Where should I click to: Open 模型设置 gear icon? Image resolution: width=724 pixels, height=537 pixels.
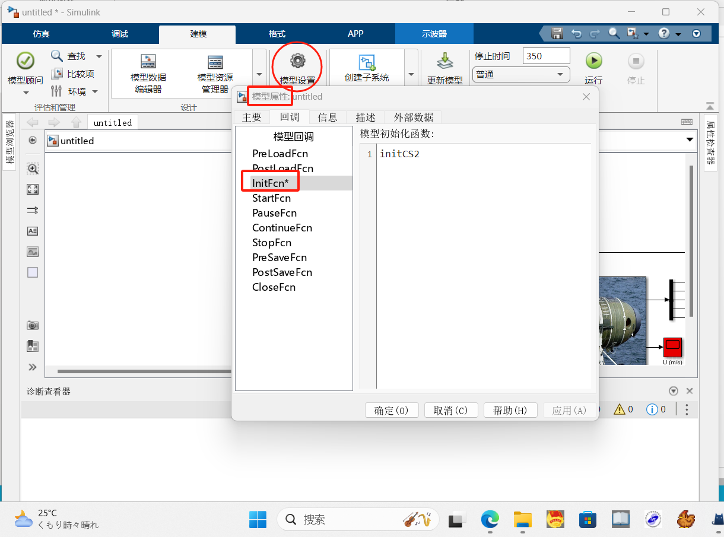point(297,61)
